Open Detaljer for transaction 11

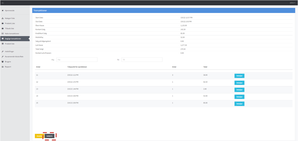click(x=239, y=76)
